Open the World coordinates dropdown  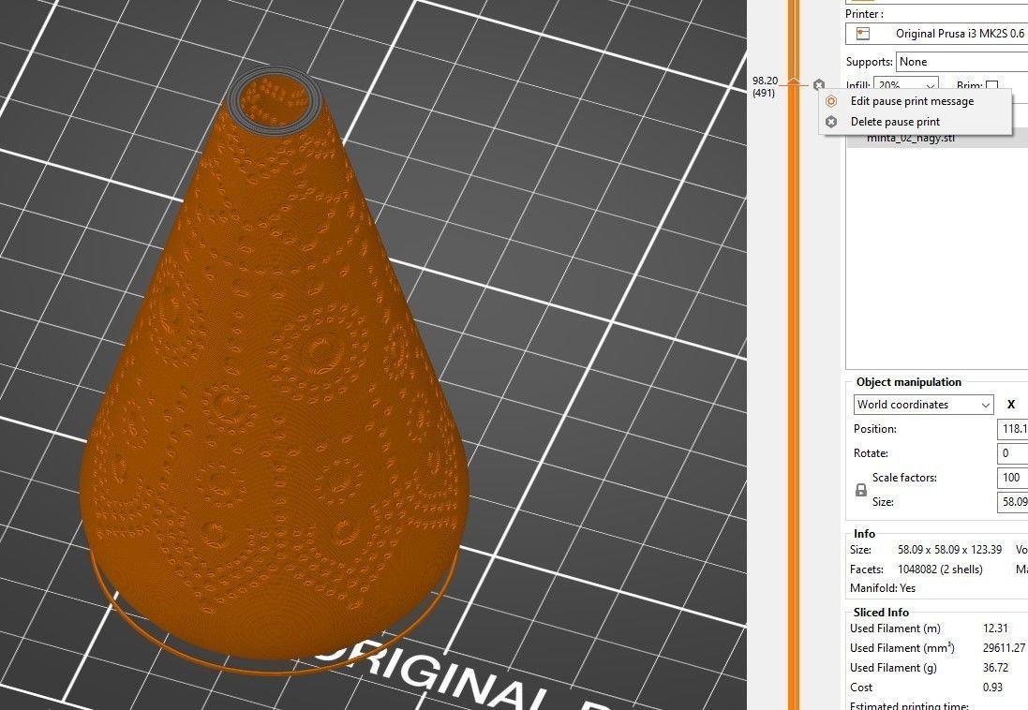(x=923, y=405)
